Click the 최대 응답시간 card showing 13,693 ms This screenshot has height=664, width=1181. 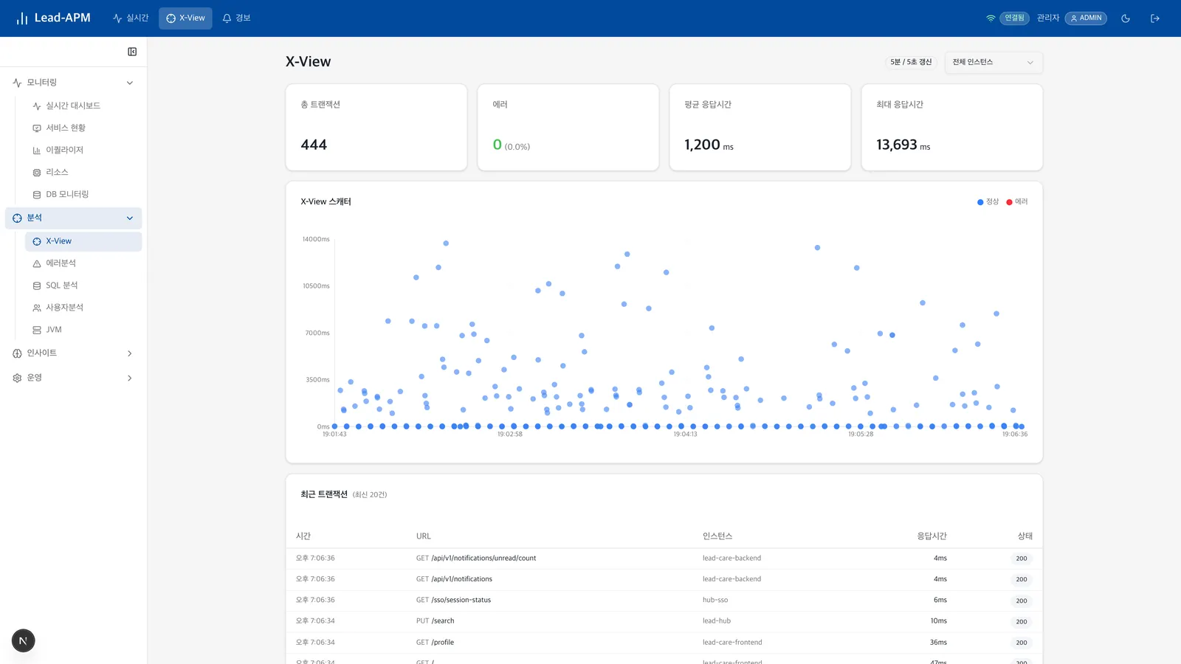[952, 127]
